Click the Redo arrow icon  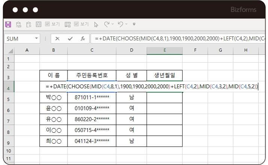point(106,24)
